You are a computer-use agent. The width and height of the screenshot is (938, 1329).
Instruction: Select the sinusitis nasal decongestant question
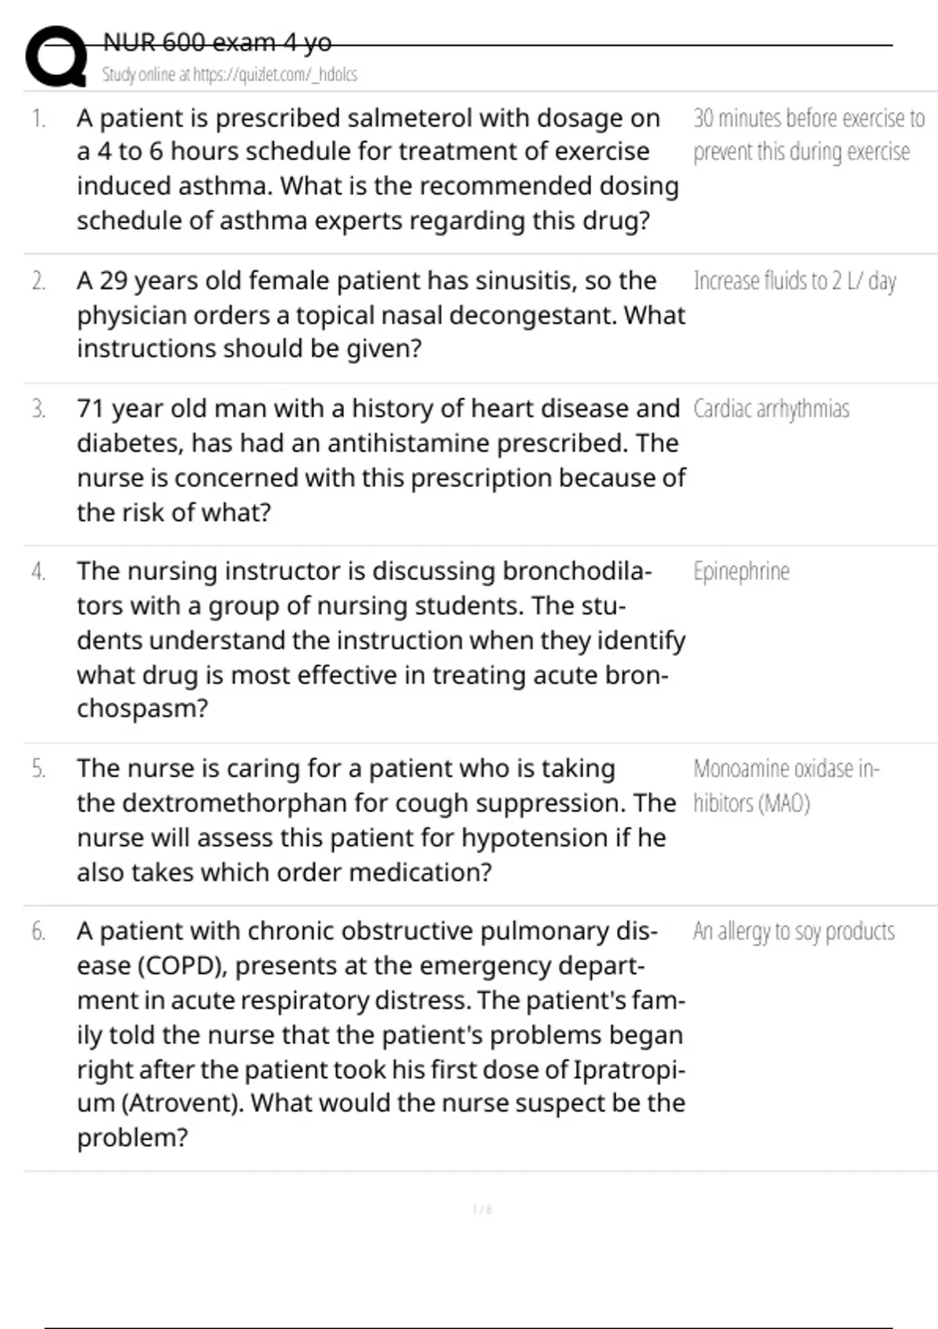point(381,314)
